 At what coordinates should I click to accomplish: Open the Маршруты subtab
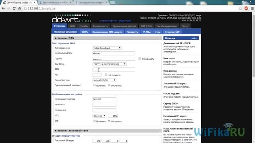tap(132, 32)
